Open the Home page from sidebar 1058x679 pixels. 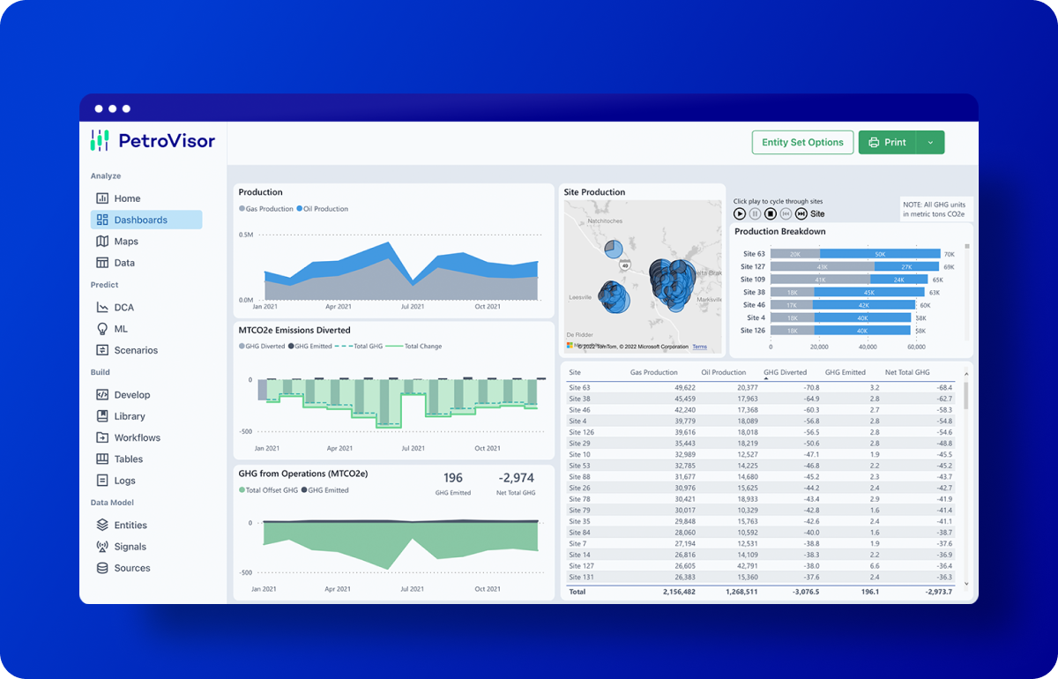pyautogui.click(x=126, y=198)
